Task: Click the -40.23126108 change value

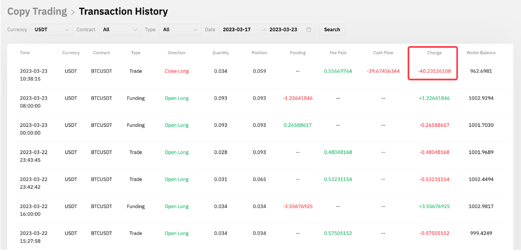Action: click(434, 71)
